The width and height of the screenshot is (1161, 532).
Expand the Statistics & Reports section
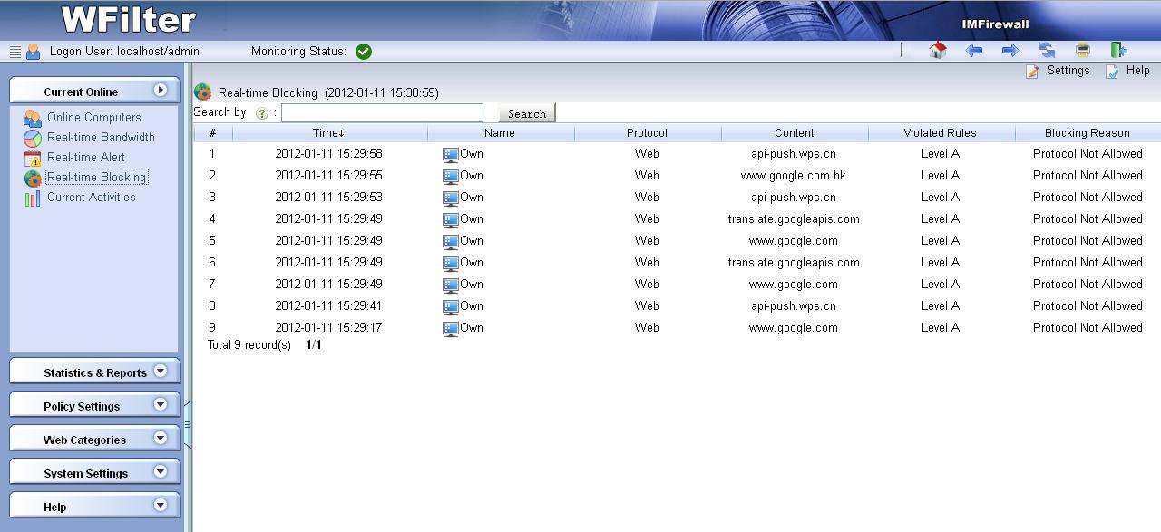click(161, 372)
